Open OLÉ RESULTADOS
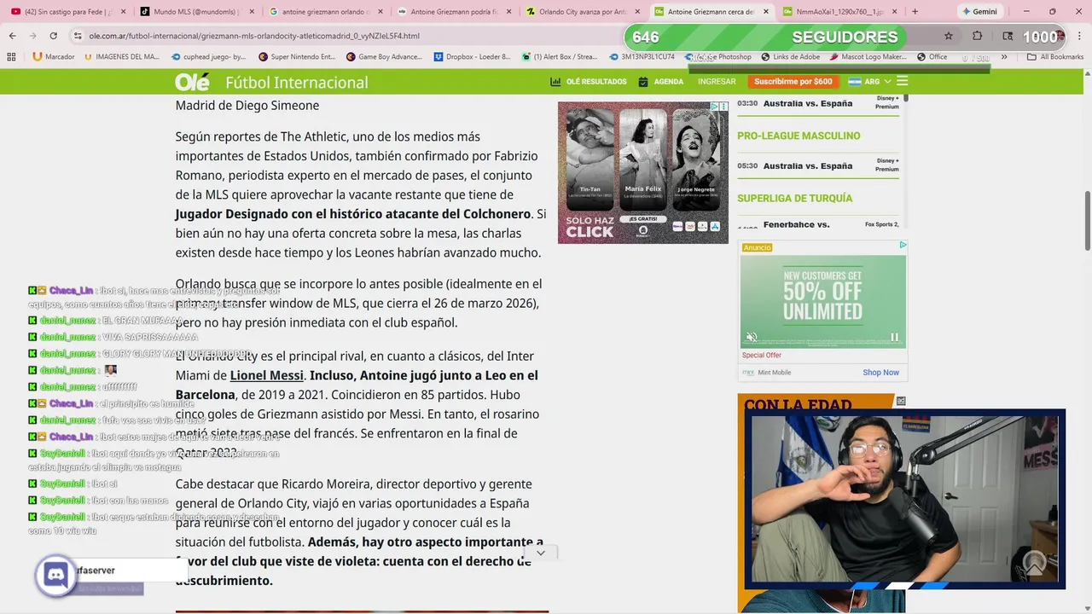The width and height of the screenshot is (1092, 614). point(589,82)
